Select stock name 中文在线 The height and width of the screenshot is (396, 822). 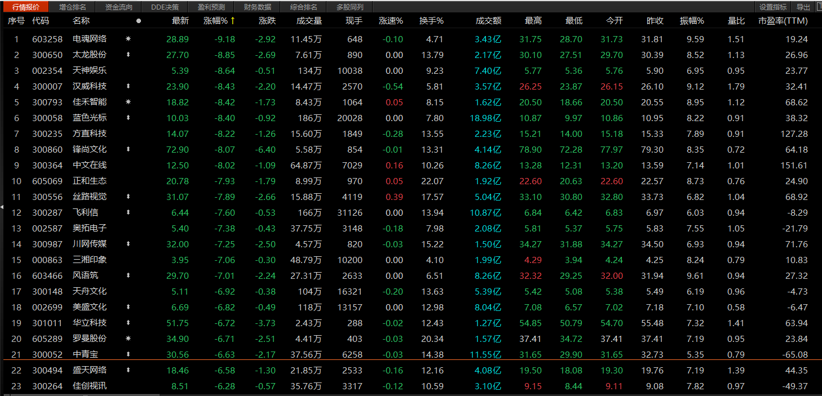(90, 166)
